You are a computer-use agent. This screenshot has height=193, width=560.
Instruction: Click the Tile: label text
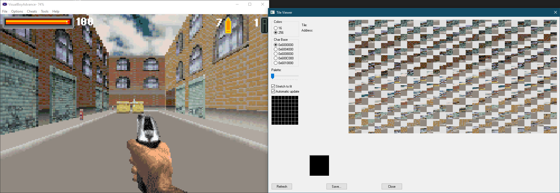tap(304, 25)
